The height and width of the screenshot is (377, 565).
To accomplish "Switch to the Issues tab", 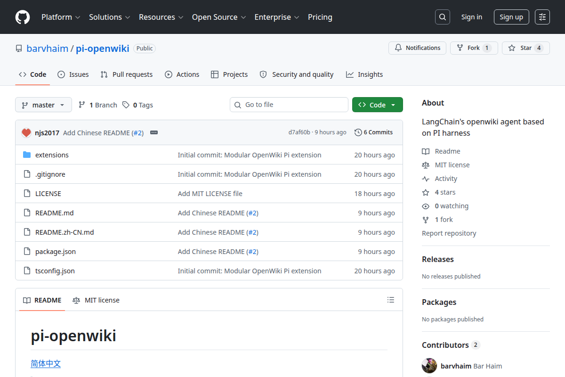I will 73,74.
